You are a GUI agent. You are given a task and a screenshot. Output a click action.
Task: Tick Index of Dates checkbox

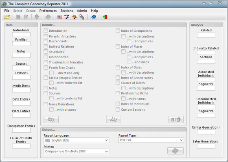pyautogui.click(x=118, y=67)
